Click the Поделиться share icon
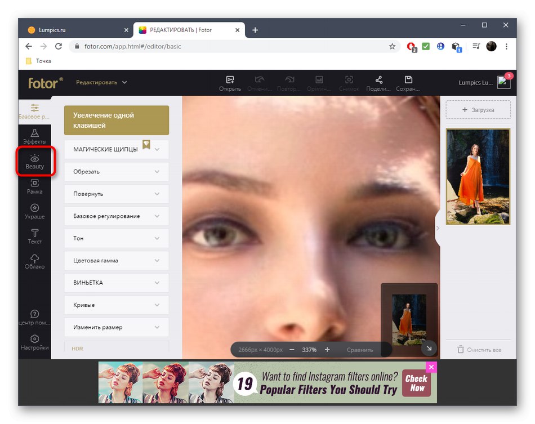The image size is (535, 424). click(378, 83)
